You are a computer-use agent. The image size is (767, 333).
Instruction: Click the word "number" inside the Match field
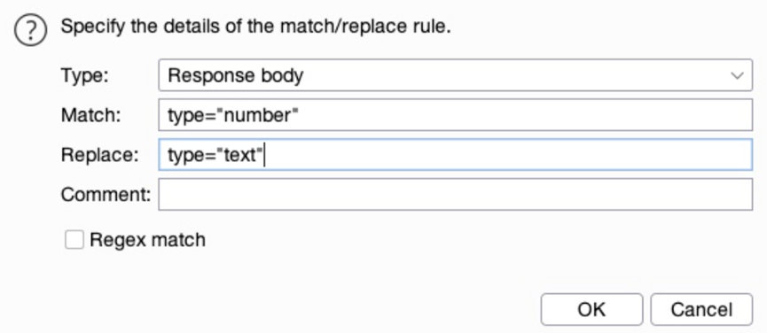(257, 116)
